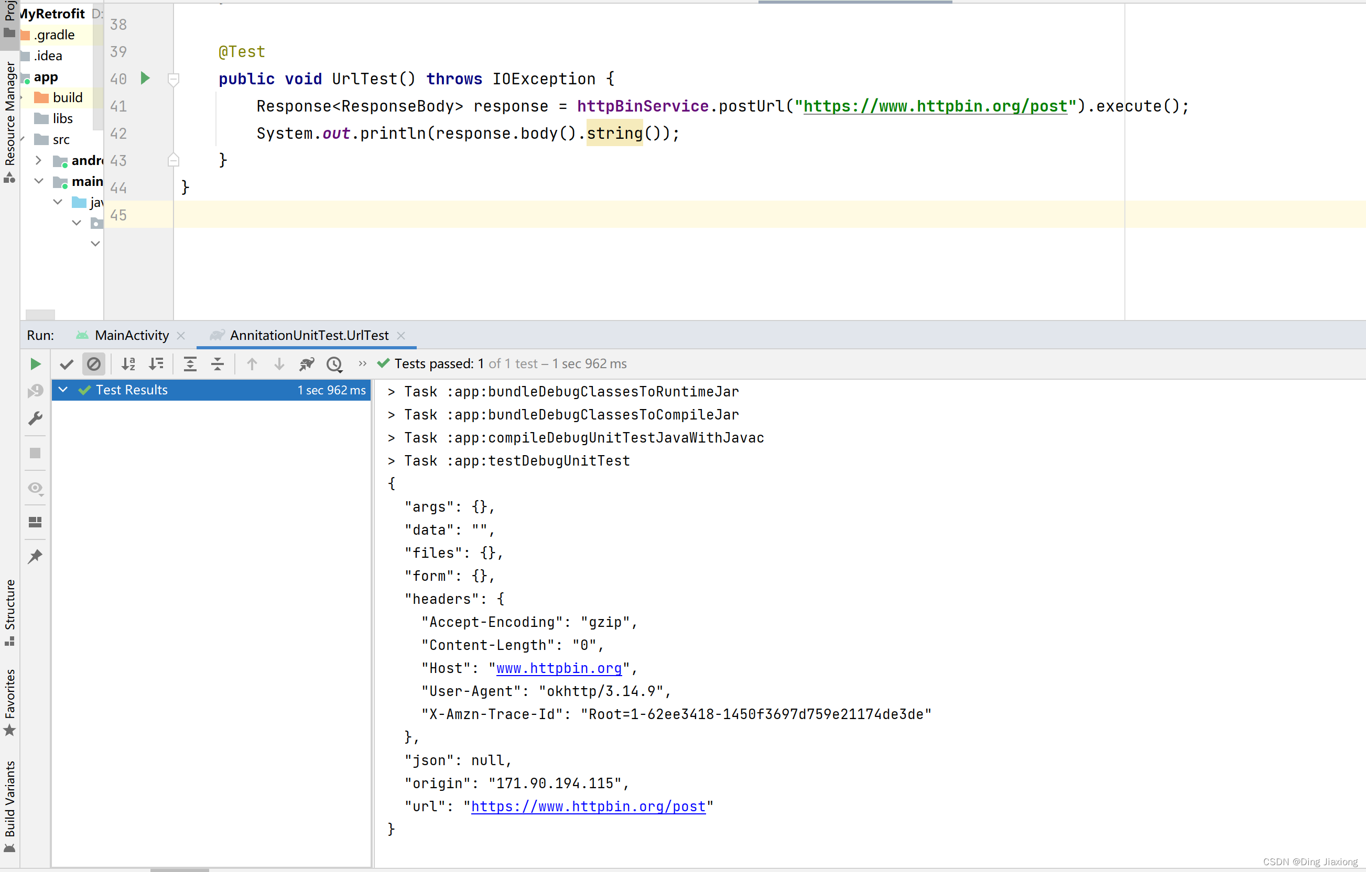1366x872 pixels.
Task: Collapse the Test Results tree node
Action: [x=63, y=390]
